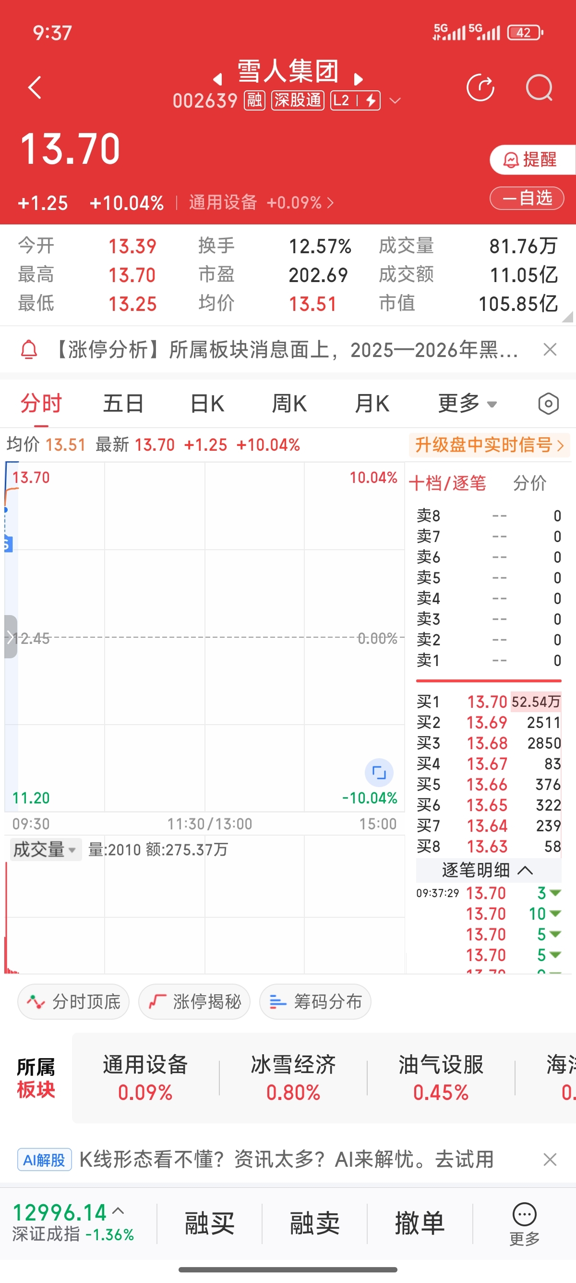The image size is (576, 1283).
Task: Tap 买8 price 13.63 row
Action: pyautogui.click(x=489, y=846)
